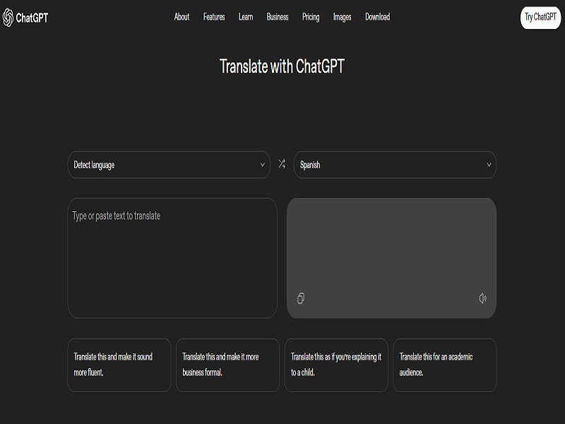
Task: Open the Spanish target language dropdown
Action: [395, 164]
